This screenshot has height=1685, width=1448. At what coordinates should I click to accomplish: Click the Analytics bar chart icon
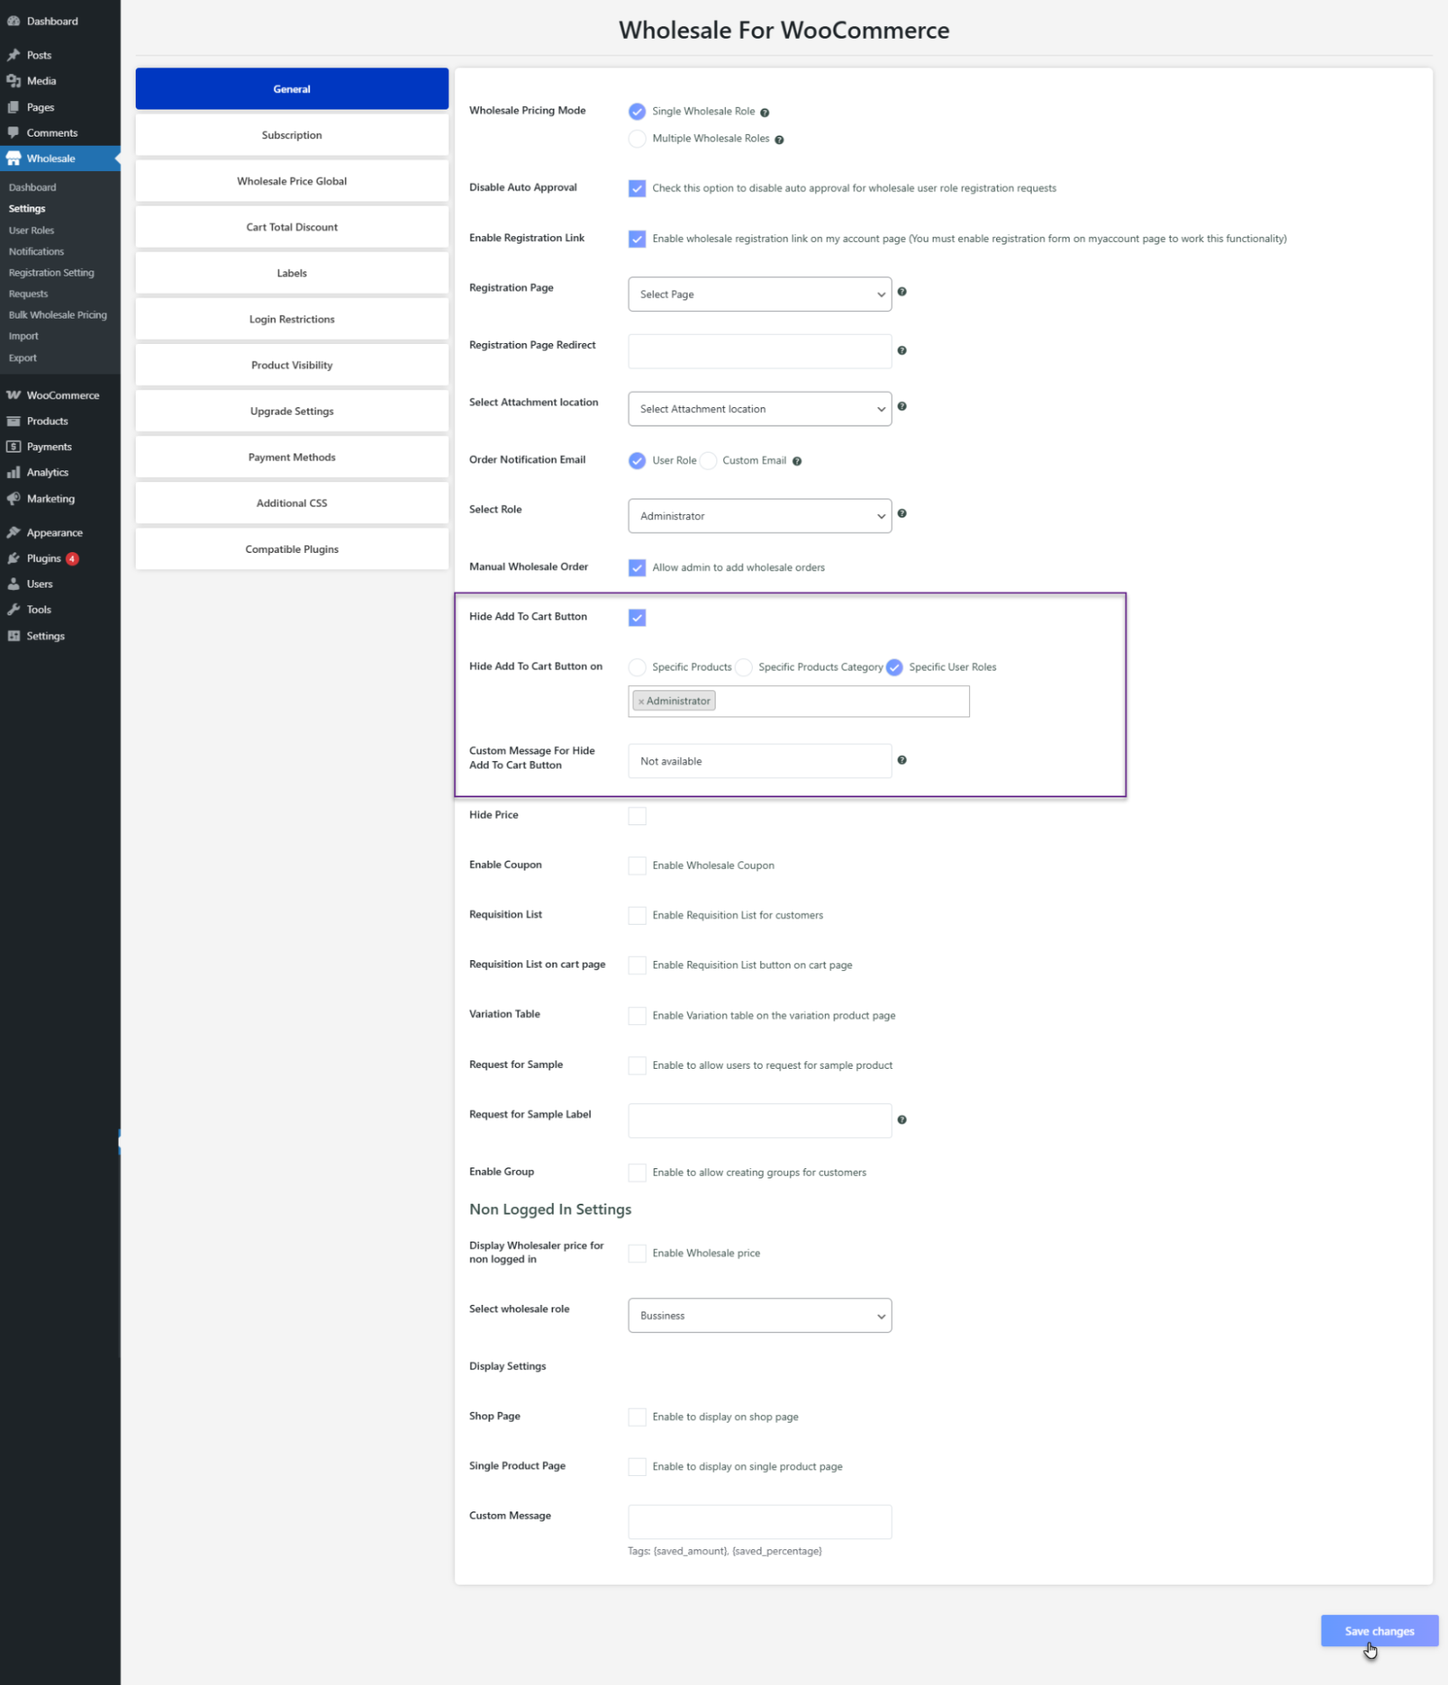tap(13, 472)
